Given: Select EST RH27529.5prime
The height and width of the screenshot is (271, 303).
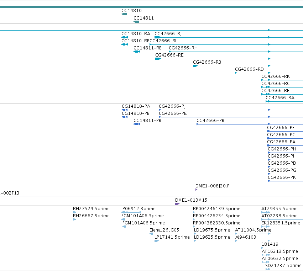Looking at the screenshot, I should (91, 209).
